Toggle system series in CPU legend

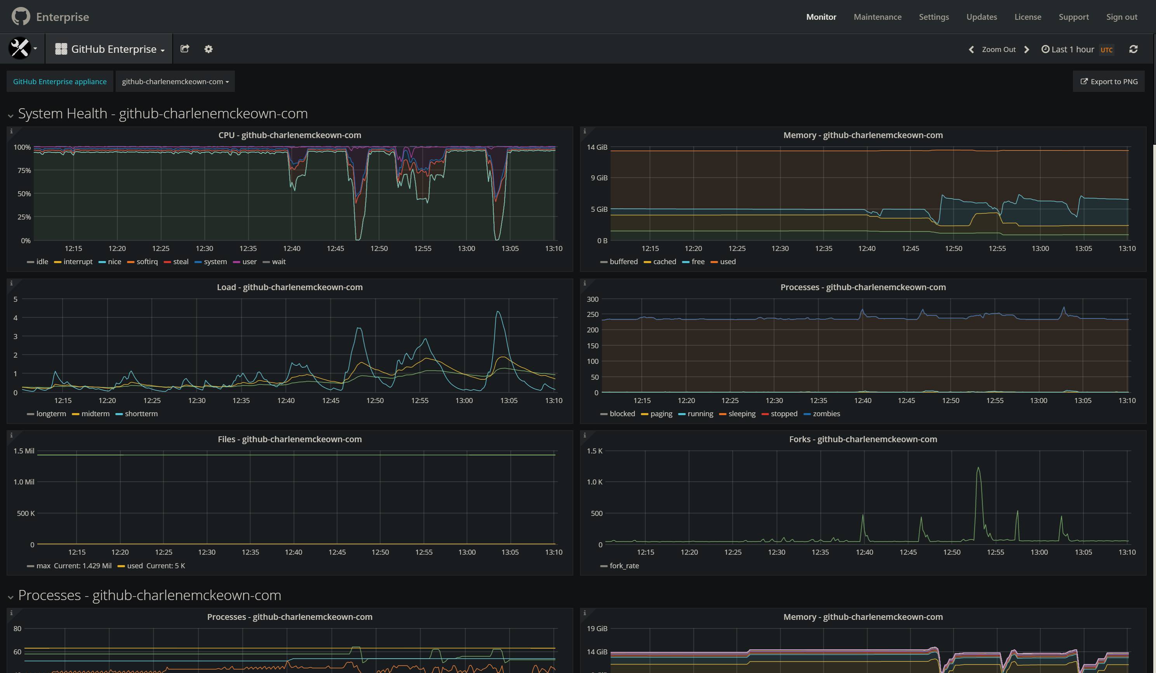click(215, 262)
